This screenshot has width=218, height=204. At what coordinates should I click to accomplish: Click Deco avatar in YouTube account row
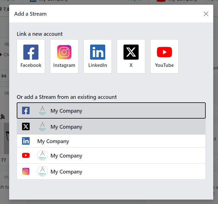coord(43,155)
